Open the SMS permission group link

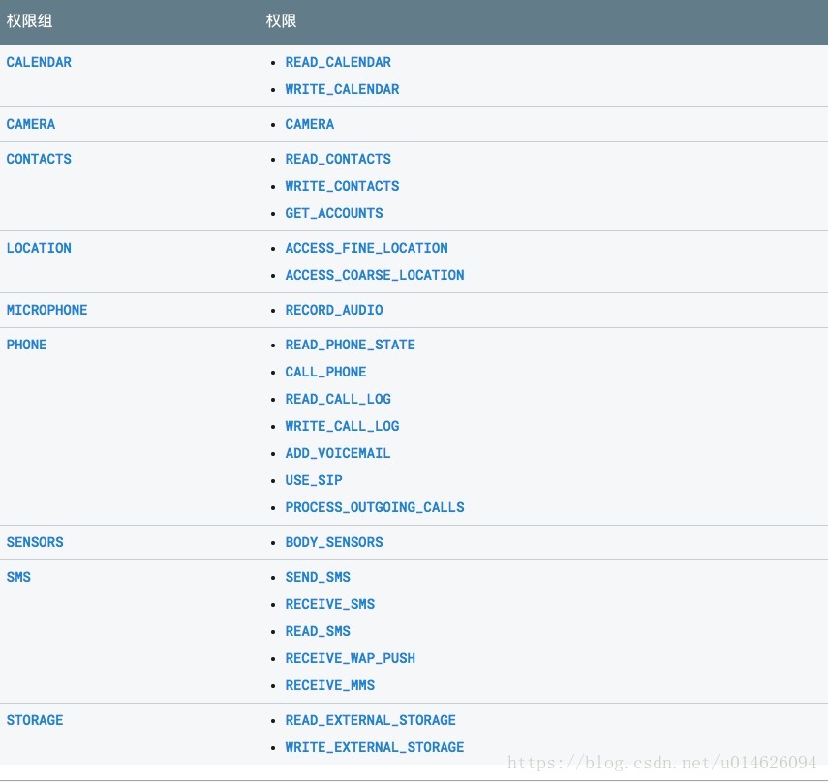(18, 577)
